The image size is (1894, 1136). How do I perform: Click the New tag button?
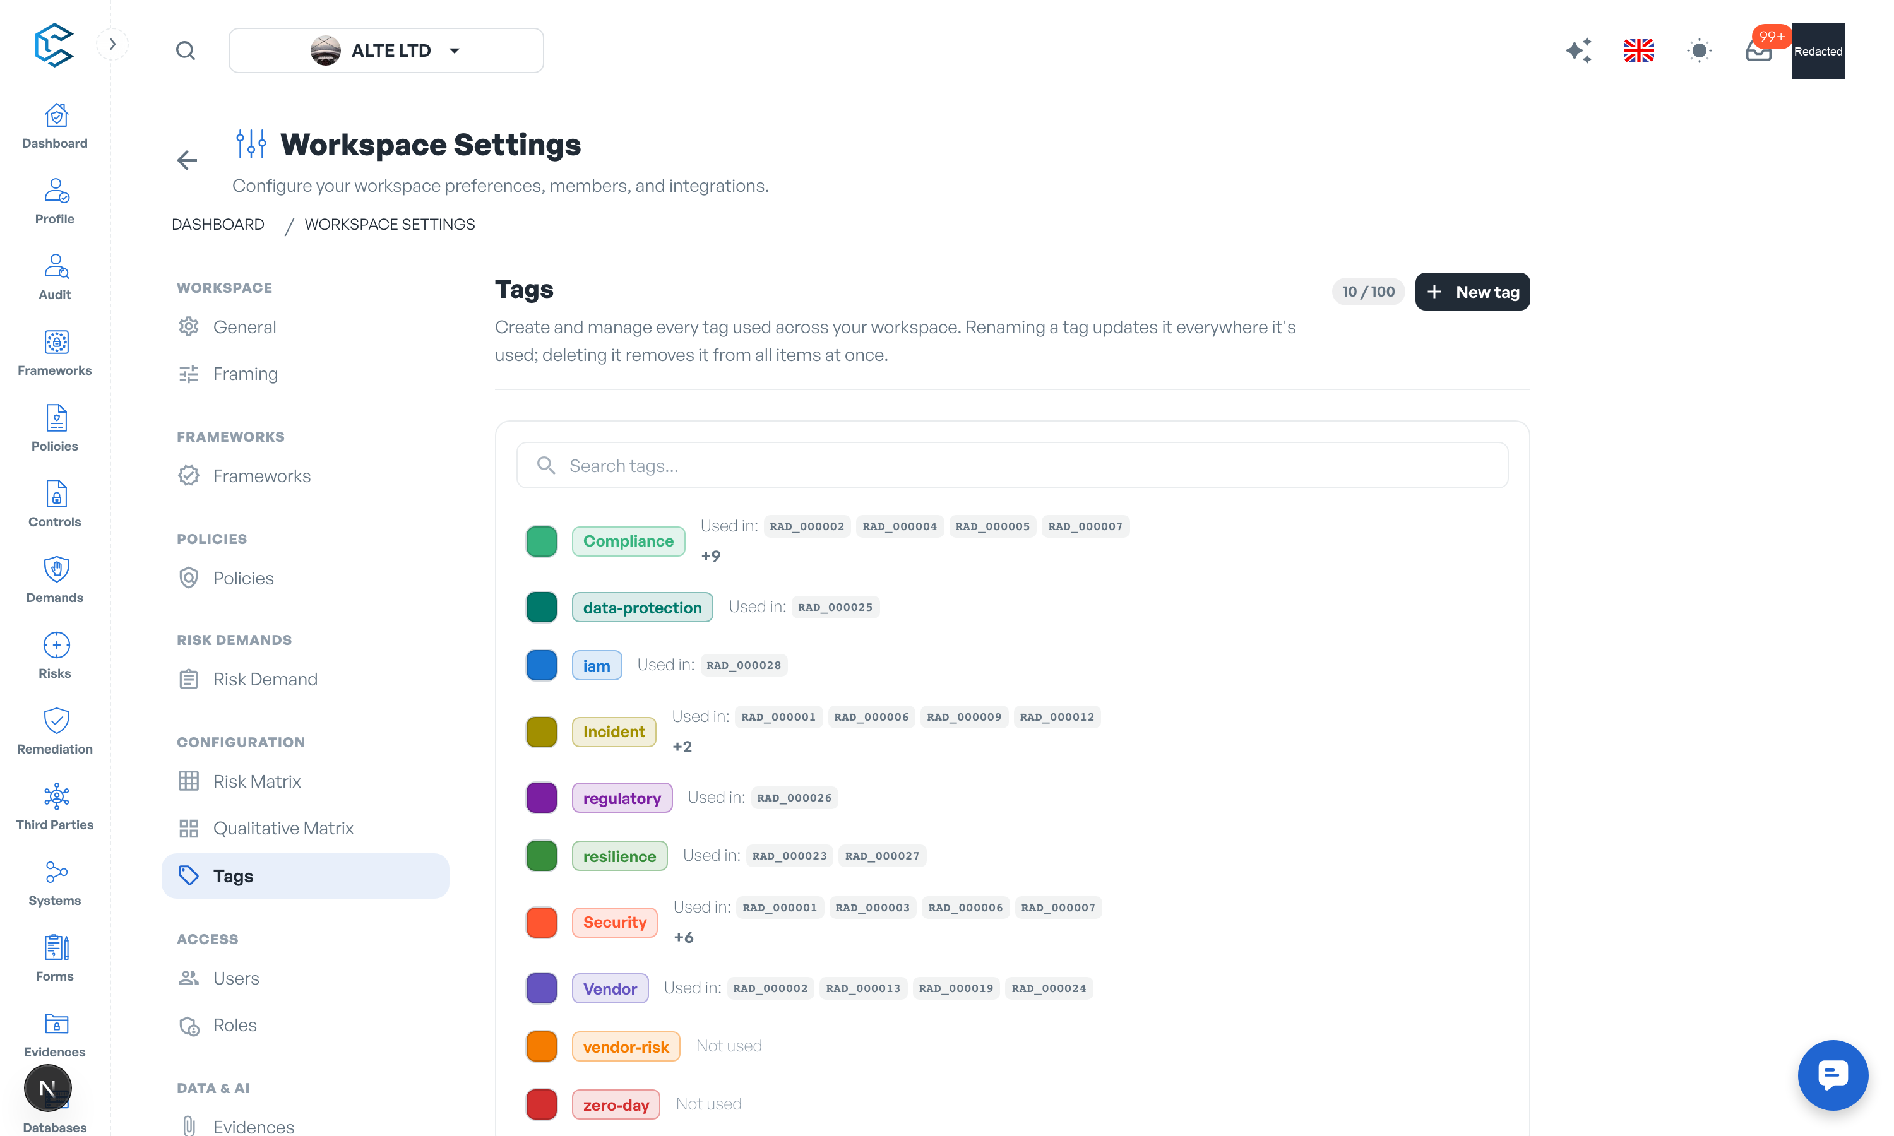click(x=1472, y=292)
